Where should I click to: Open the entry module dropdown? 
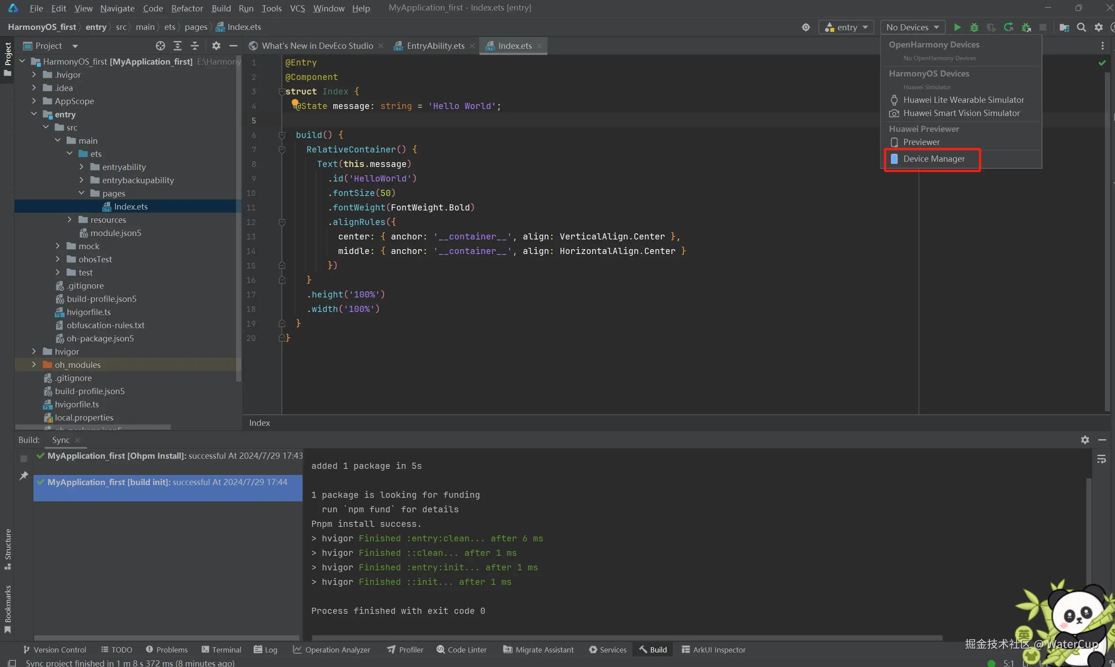pos(846,27)
